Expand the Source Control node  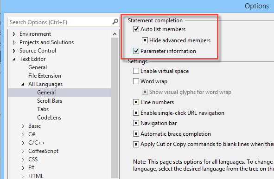click(14, 51)
